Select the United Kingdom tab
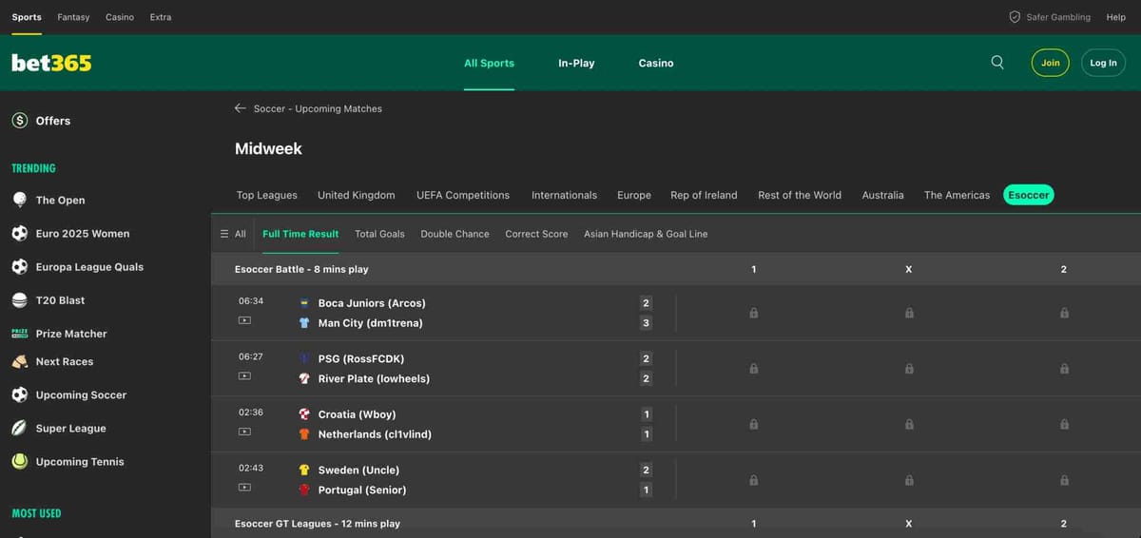Viewport: 1141px width, 538px height. pyautogui.click(x=356, y=195)
